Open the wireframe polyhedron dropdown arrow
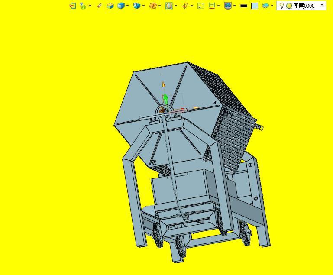 [159, 6]
